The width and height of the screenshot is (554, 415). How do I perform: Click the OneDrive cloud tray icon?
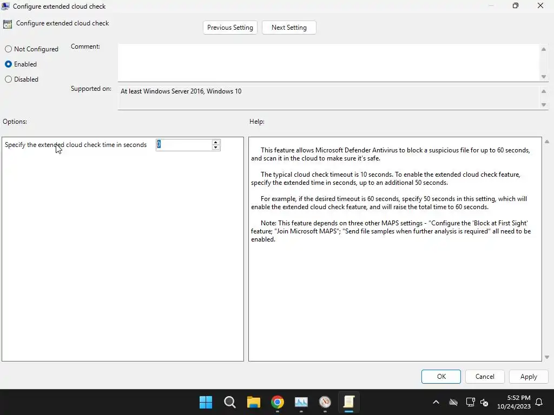point(453,402)
